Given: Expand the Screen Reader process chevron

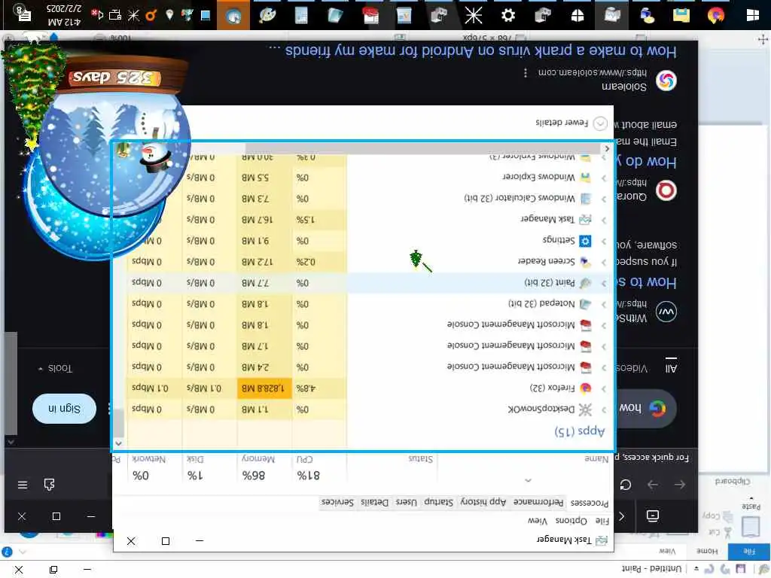Looking at the screenshot, I should coord(604,262).
